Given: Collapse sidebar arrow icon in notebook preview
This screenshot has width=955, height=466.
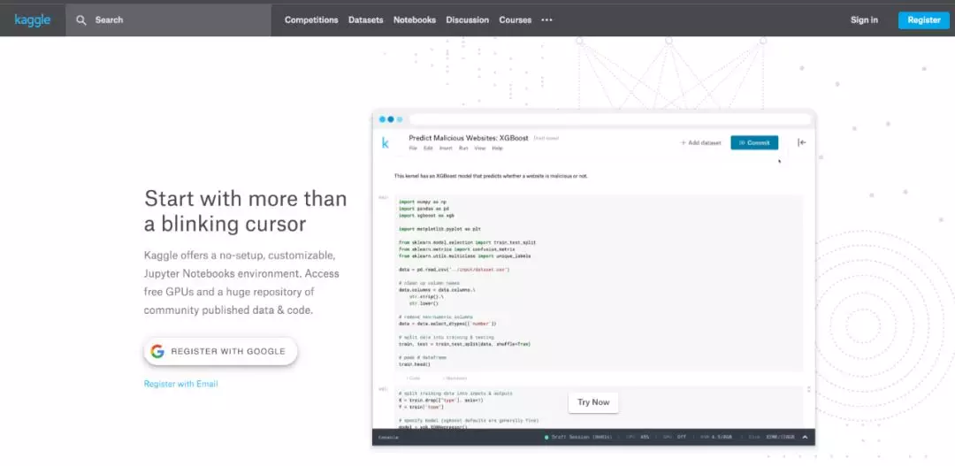Looking at the screenshot, I should click(x=801, y=142).
